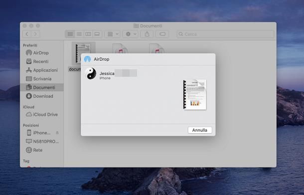Close the Finder window
This screenshot has height=195, width=304.
pyautogui.click(x=24, y=26)
